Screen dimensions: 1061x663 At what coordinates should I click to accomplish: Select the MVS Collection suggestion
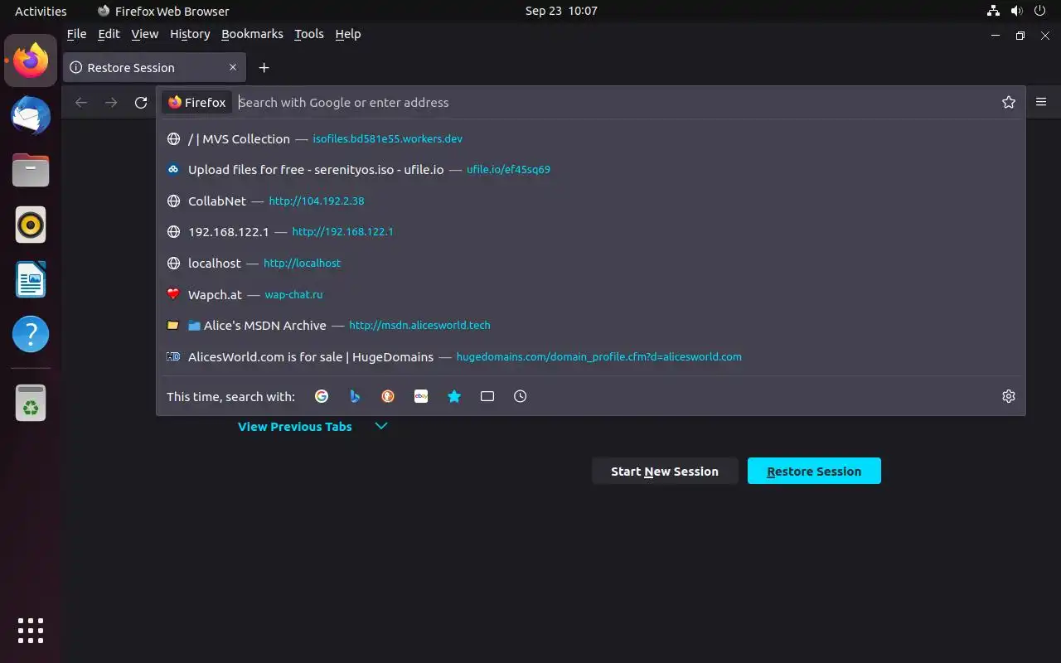(x=590, y=138)
